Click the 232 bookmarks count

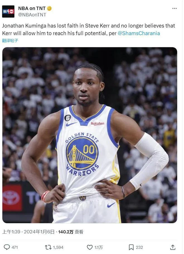click(139, 247)
